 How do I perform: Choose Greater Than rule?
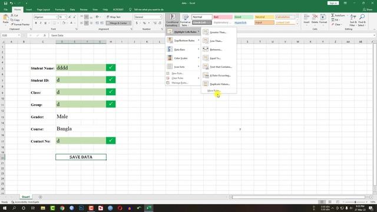click(219, 32)
